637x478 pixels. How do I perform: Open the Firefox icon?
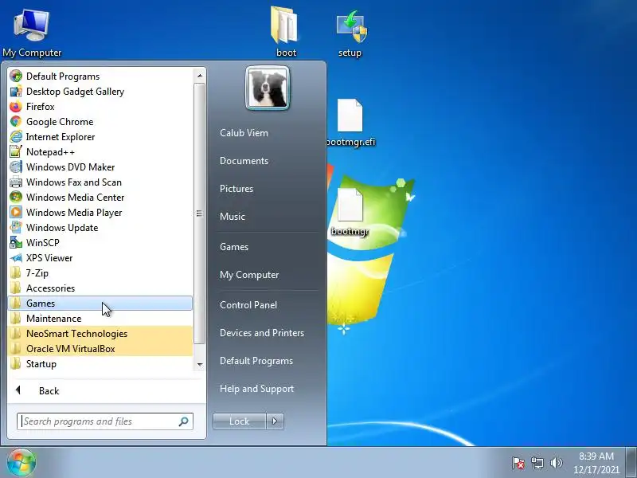16,107
